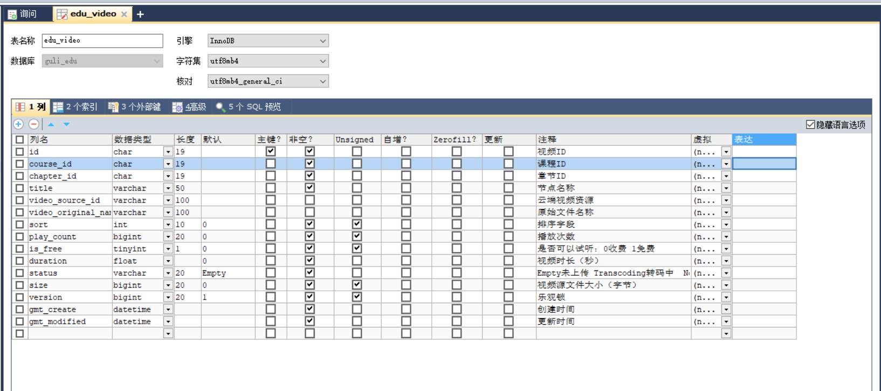Click the 表名称 edu_video input field
This screenshot has width=881, height=391.
102,40
